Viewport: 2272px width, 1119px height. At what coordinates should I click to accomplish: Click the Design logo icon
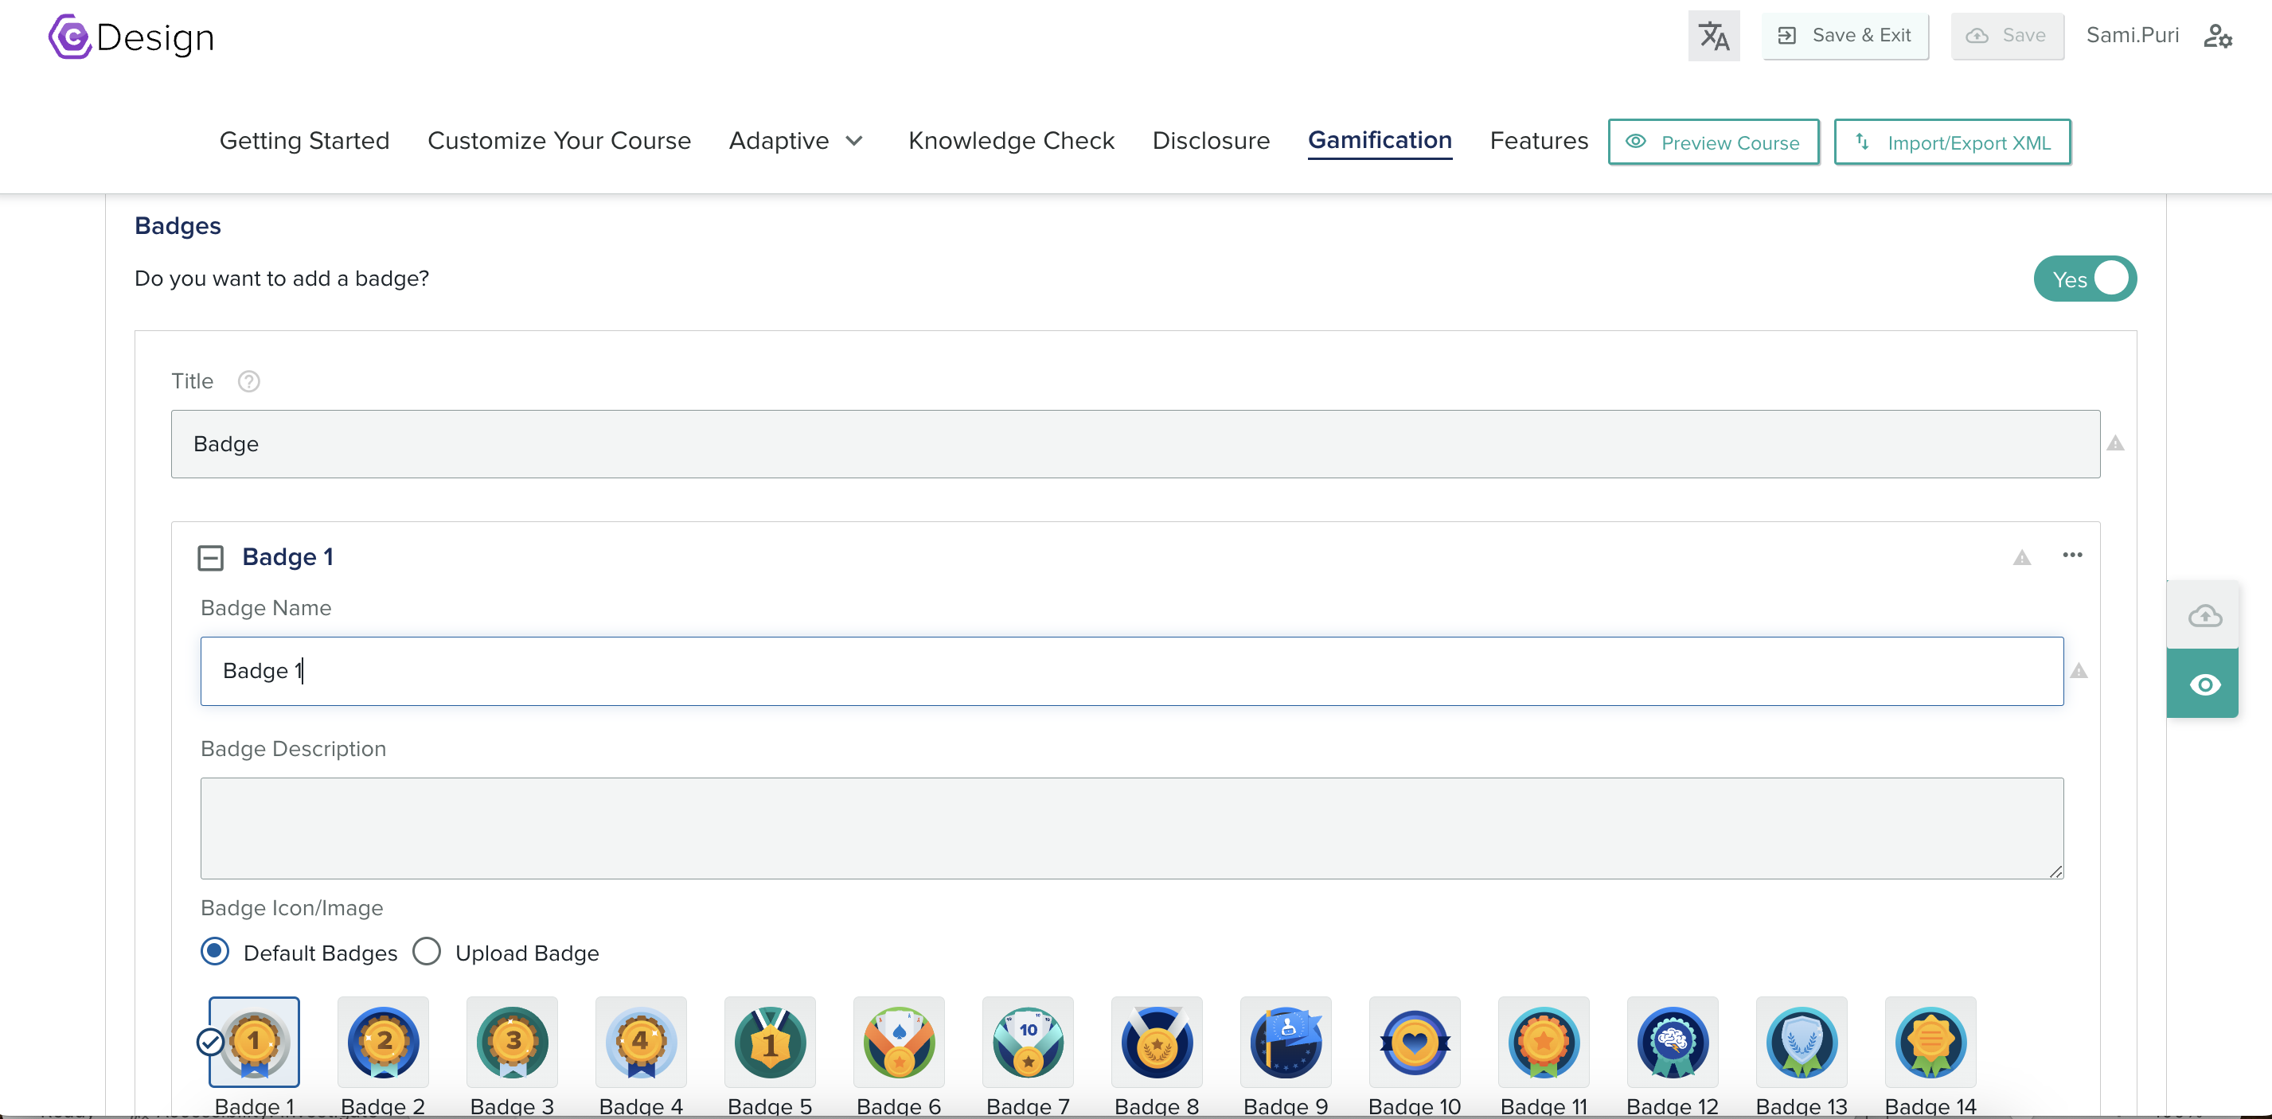coord(70,37)
